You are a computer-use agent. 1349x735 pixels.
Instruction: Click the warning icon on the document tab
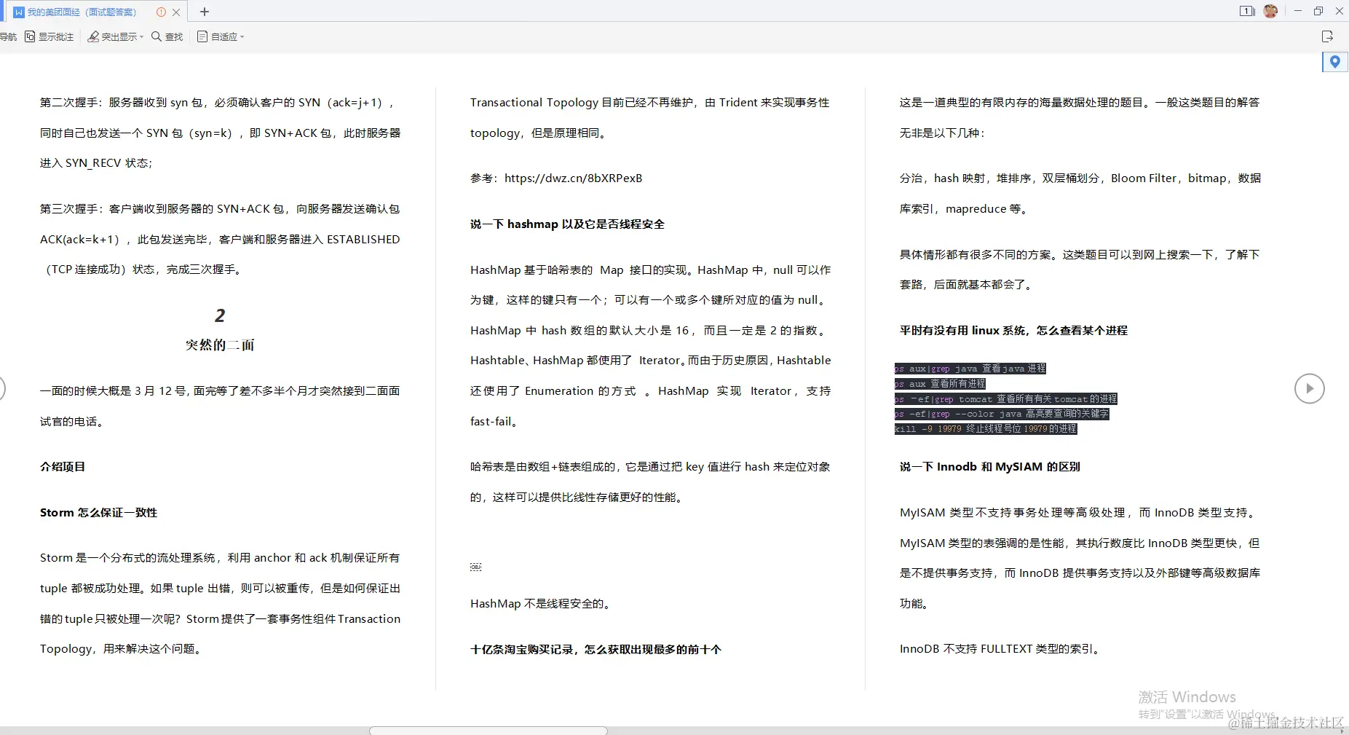pyautogui.click(x=161, y=12)
